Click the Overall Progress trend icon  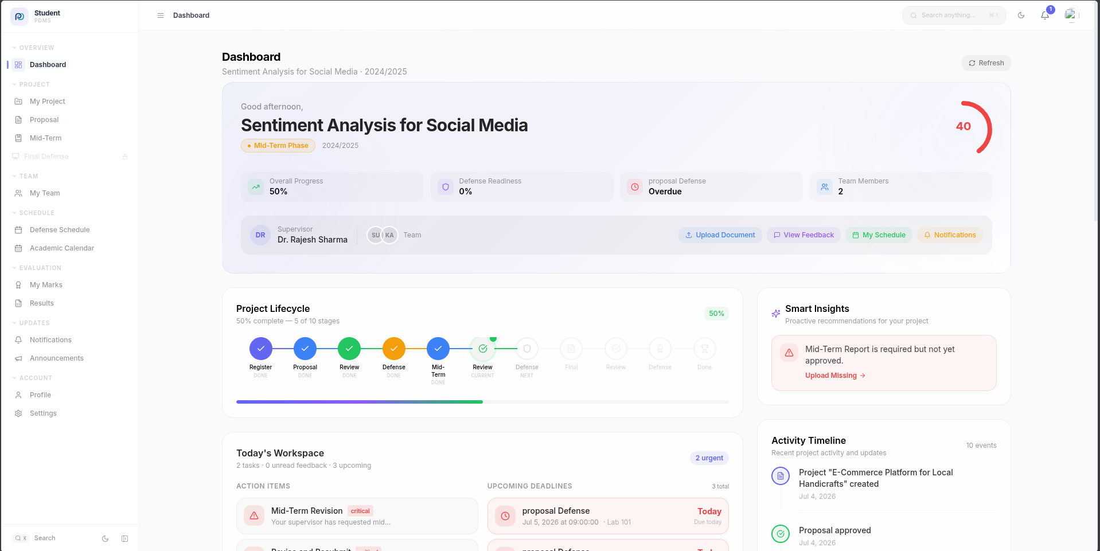click(x=256, y=187)
